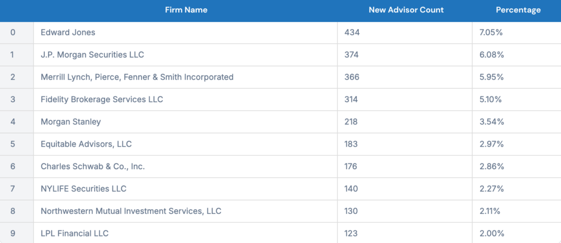This screenshot has height=243, width=561.
Task: Select the advisor count value 434
Action: tap(352, 32)
